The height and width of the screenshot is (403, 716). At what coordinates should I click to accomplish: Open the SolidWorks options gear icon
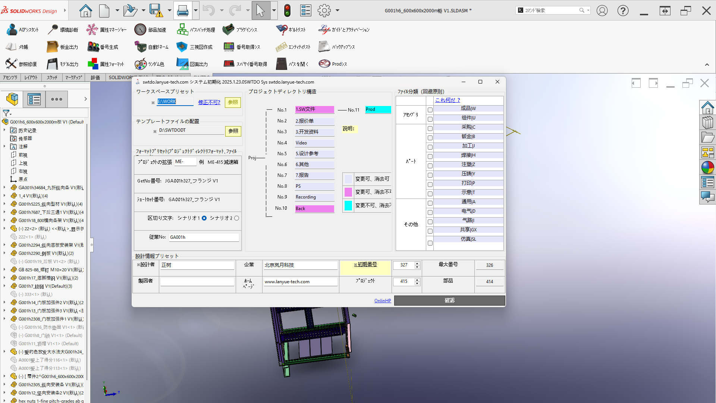(x=324, y=10)
